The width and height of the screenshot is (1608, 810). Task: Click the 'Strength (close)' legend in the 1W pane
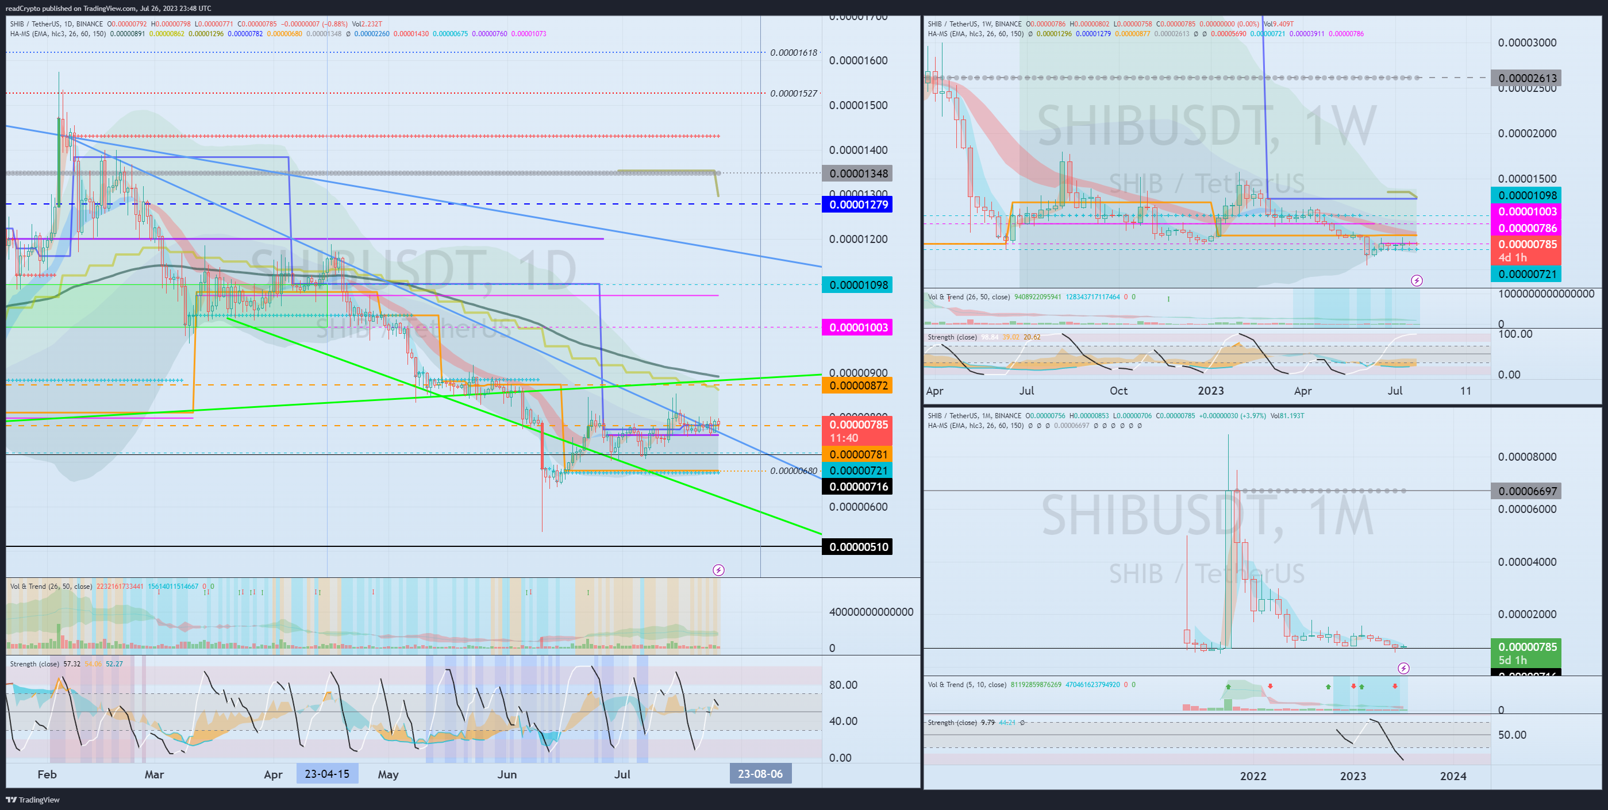coord(952,337)
